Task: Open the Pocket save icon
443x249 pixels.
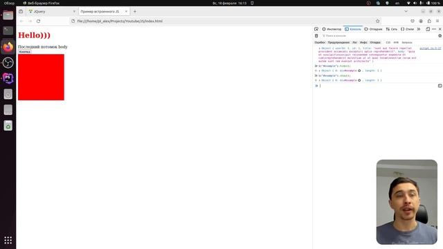Action: click(413, 21)
